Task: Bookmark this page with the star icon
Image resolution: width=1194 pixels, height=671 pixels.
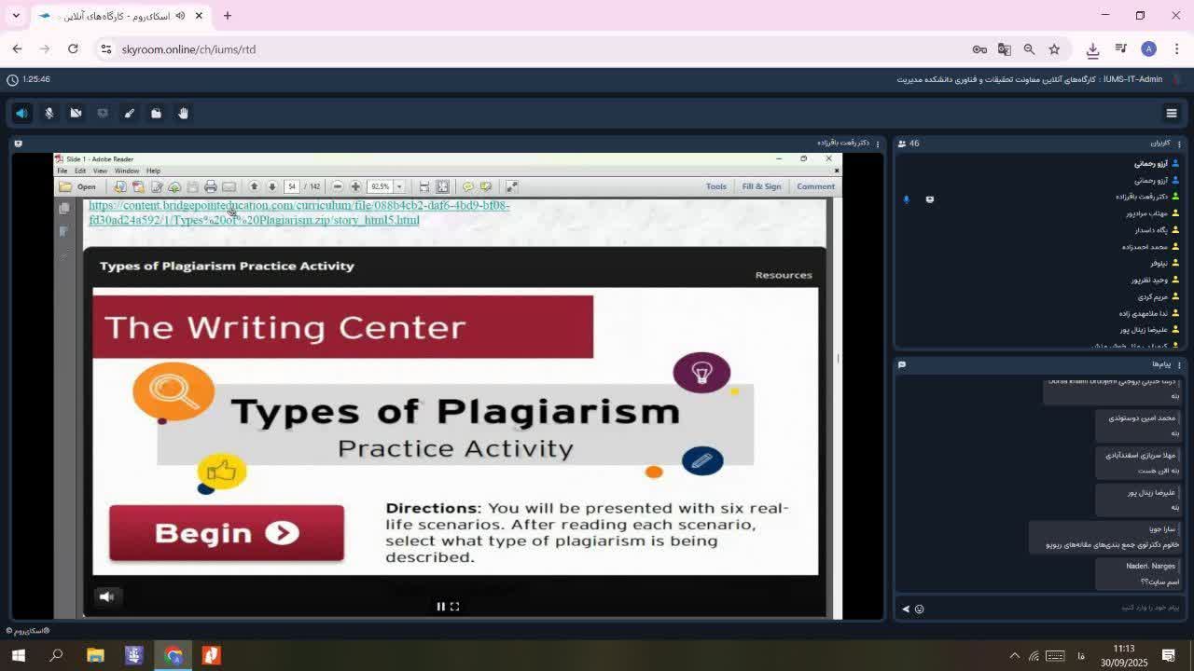Action: (x=1054, y=49)
